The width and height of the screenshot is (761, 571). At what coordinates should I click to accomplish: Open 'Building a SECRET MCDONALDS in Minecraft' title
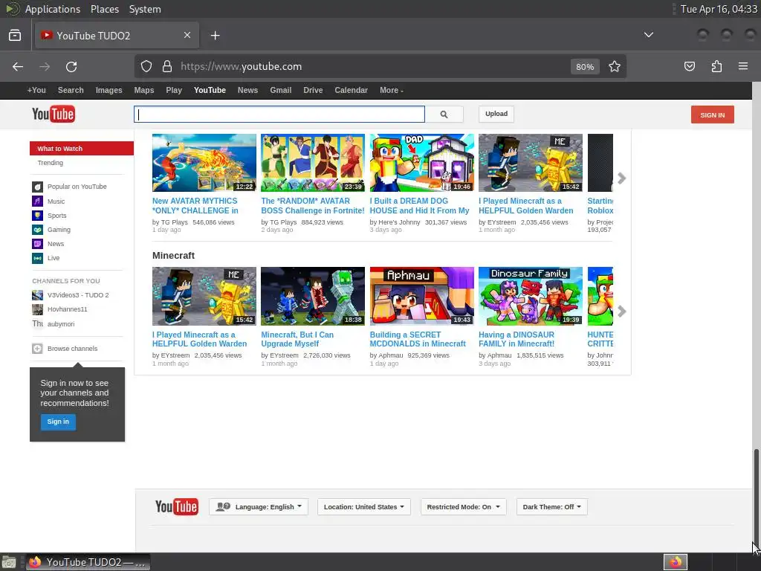(x=418, y=339)
